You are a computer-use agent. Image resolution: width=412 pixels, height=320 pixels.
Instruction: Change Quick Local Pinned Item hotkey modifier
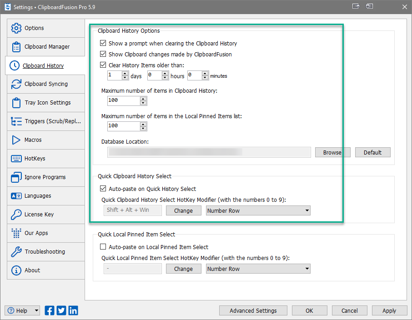point(183,269)
